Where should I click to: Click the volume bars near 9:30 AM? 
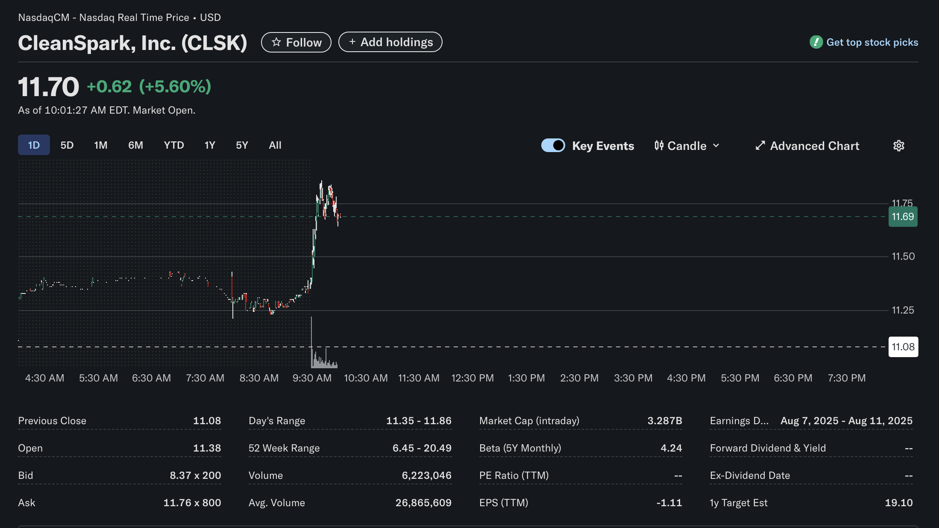[x=324, y=360]
